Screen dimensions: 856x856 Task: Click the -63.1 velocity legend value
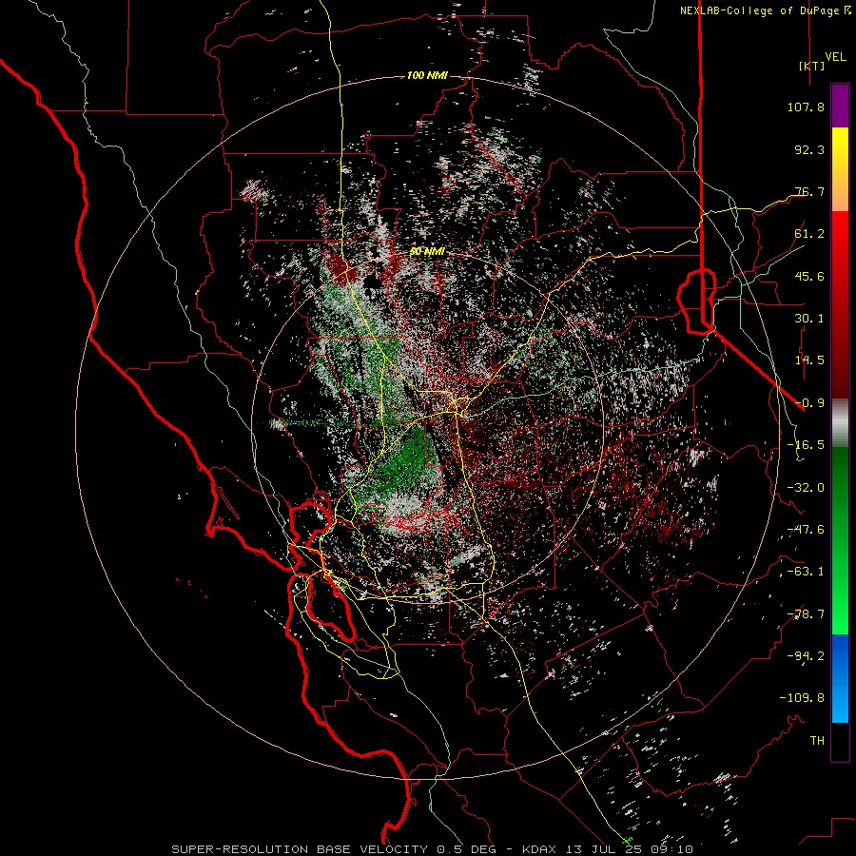pyautogui.click(x=806, y=572)
